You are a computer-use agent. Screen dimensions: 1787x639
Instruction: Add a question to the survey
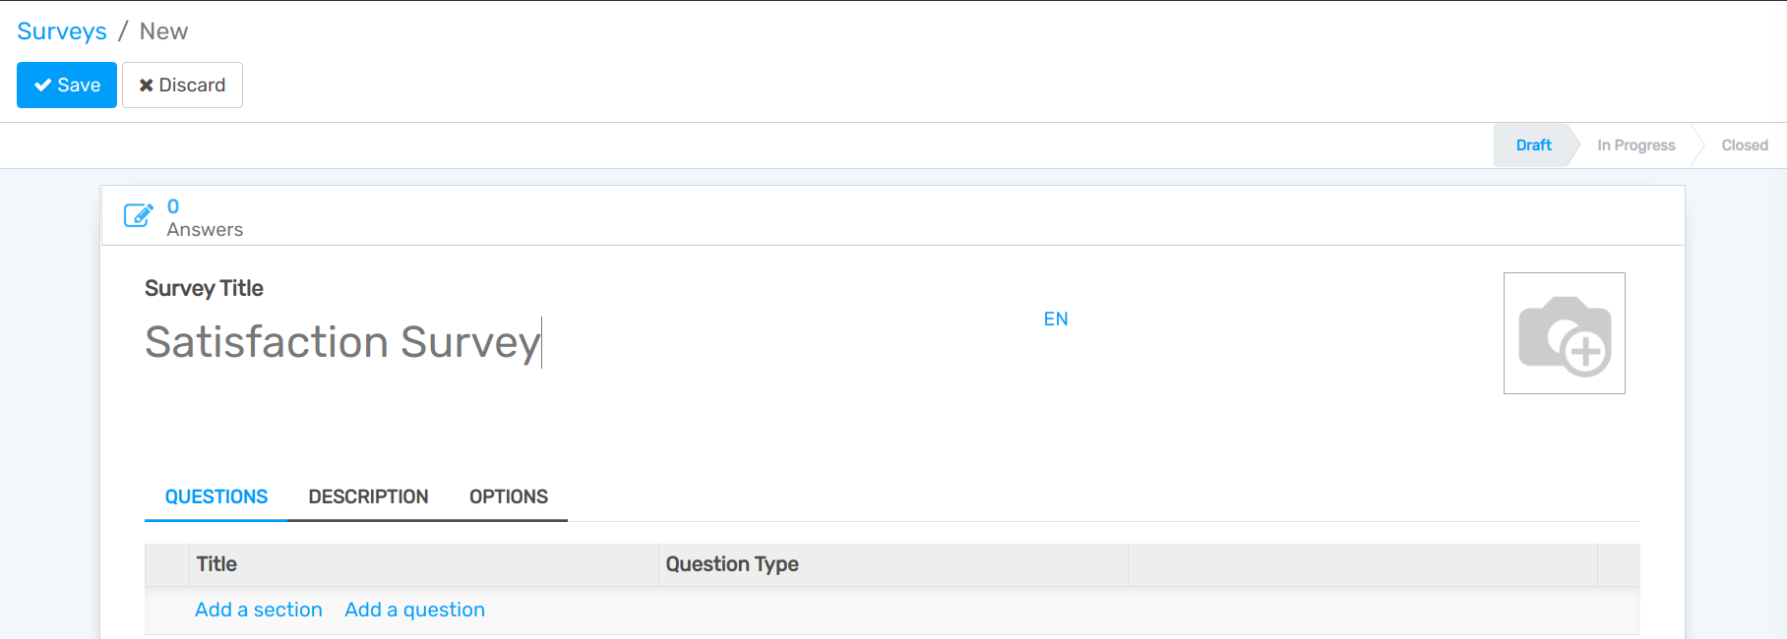point(414,610)
